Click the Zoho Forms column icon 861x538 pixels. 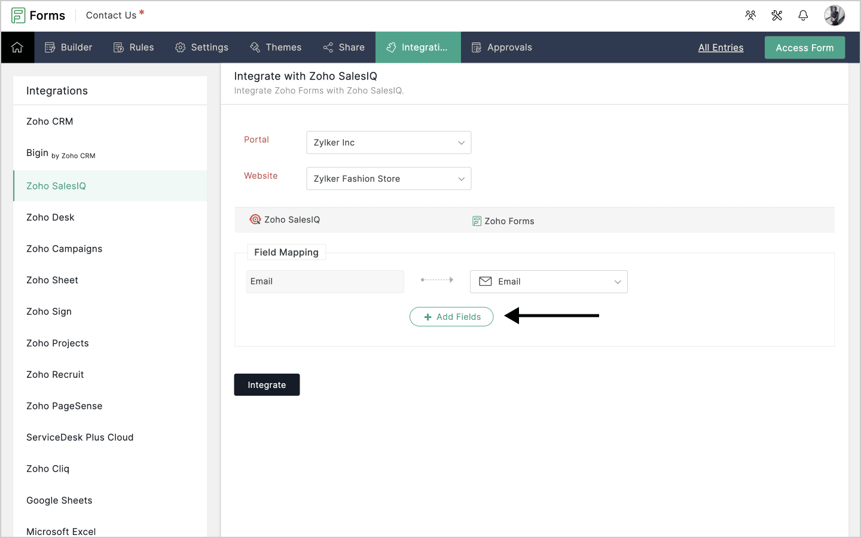[x=477, y=221]
